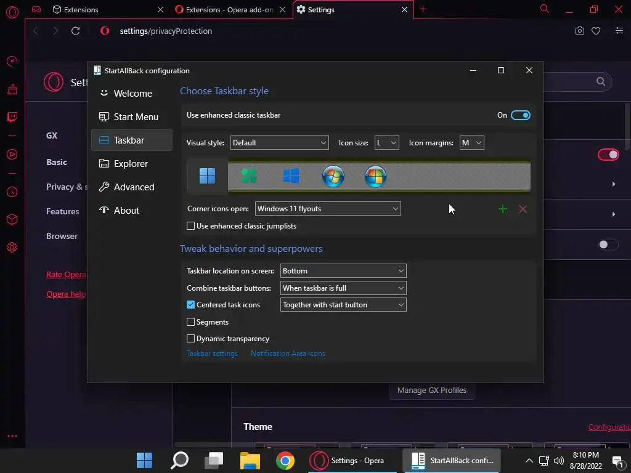631x473 pixels.
Task: Select the Windows 10 blue start icon
Action: point(291,176)
